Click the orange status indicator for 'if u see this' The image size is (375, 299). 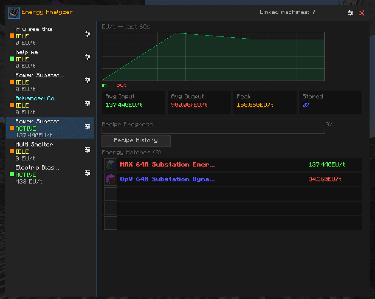click(x=12, y=36)
